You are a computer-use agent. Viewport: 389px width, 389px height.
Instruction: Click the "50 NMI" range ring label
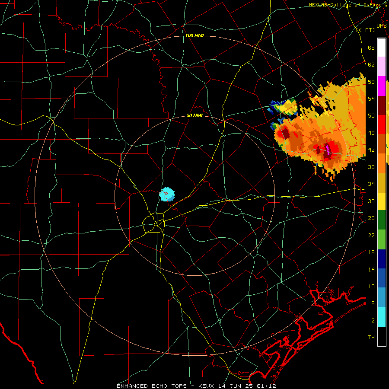click(x=194, y=115)
